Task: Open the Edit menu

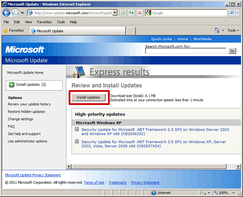Action: pos(17,22)
